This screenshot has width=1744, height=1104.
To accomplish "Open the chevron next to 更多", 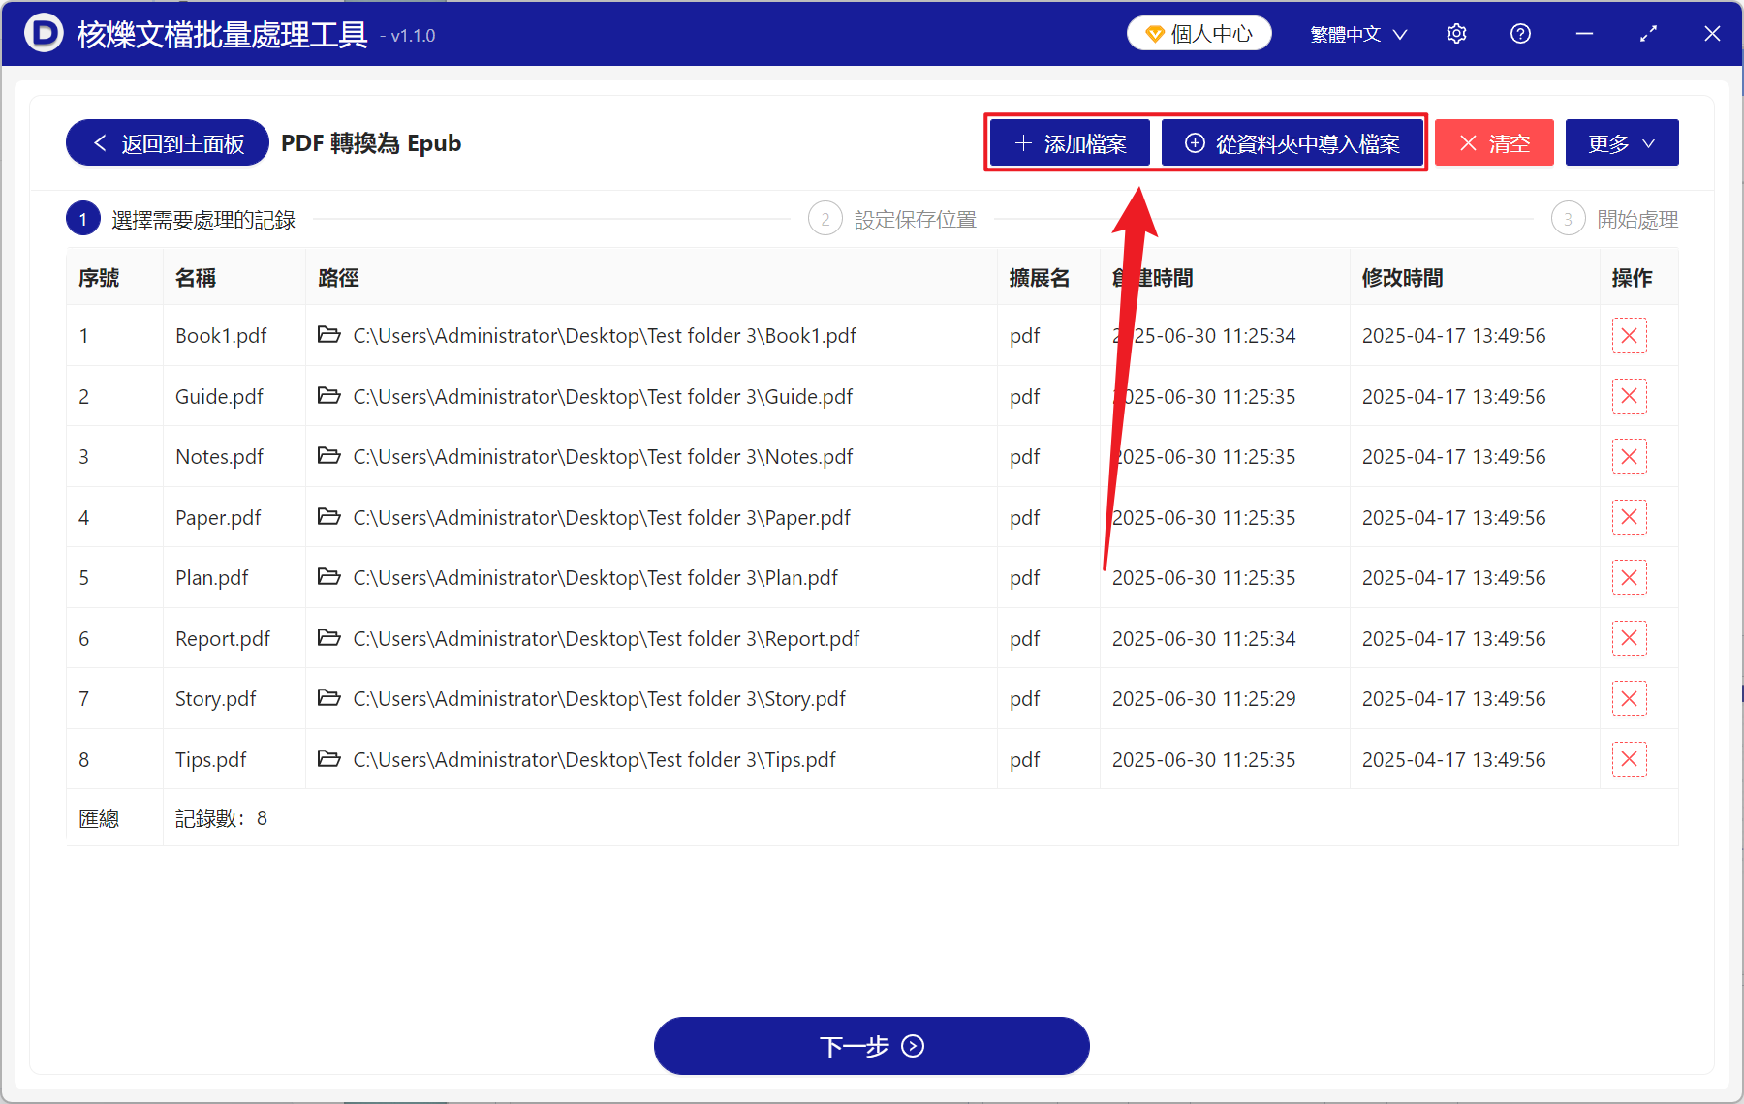I will [1650, 142].
